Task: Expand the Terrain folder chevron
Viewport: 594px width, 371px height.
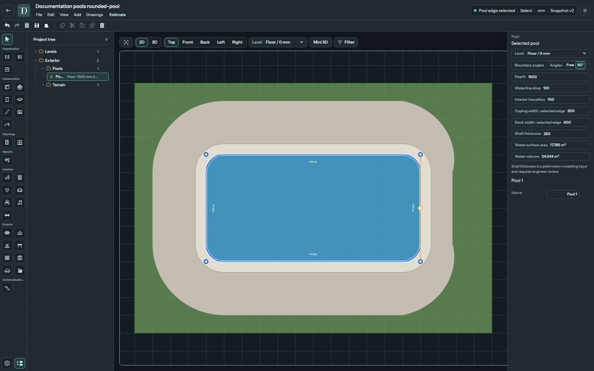Action: point(43,85)
